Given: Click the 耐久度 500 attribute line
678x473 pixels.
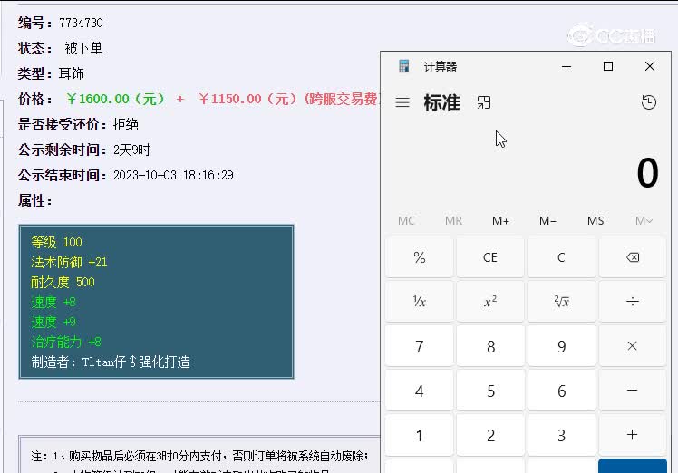Looking at the screenshot, I should pos(63,282).
